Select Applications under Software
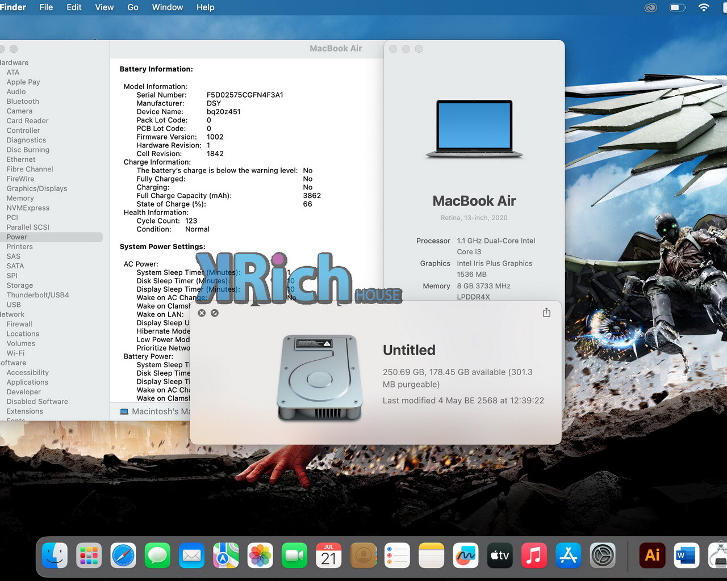727x581 pixels. pyautogui.click(x=27, y=382)
